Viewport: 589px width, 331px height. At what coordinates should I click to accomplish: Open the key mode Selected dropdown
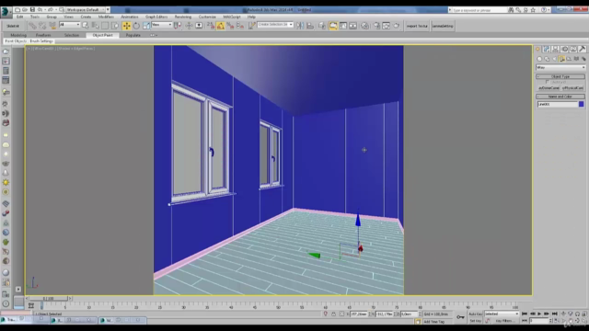(x=502, y=314)
